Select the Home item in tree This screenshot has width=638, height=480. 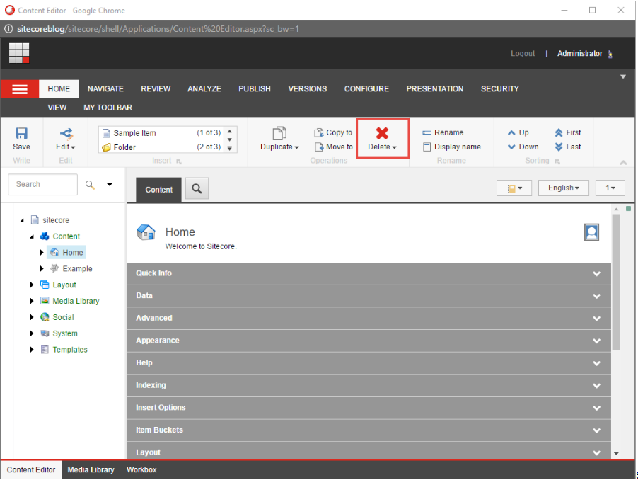coord(66,253)
